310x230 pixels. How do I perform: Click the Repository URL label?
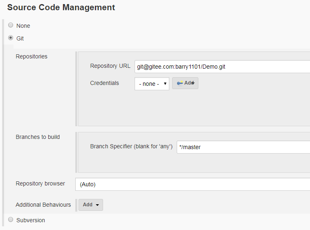(110, 66)
